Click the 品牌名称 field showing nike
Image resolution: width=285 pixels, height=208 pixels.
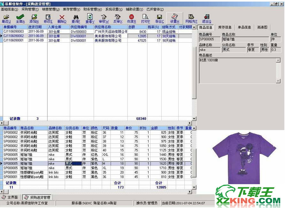click(210, 50)
